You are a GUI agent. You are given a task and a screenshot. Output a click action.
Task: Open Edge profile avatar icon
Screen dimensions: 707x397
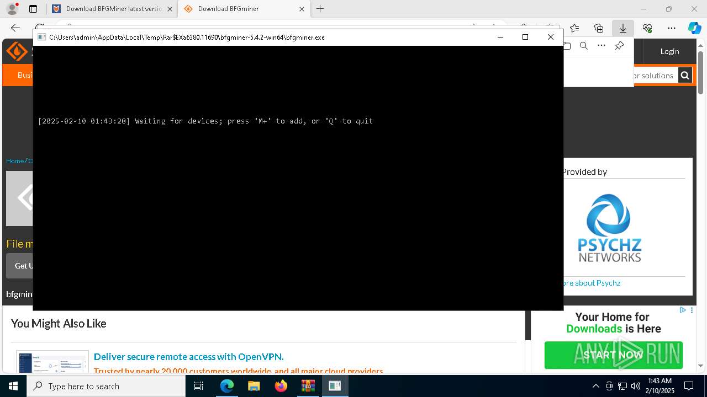coord(12,9)
